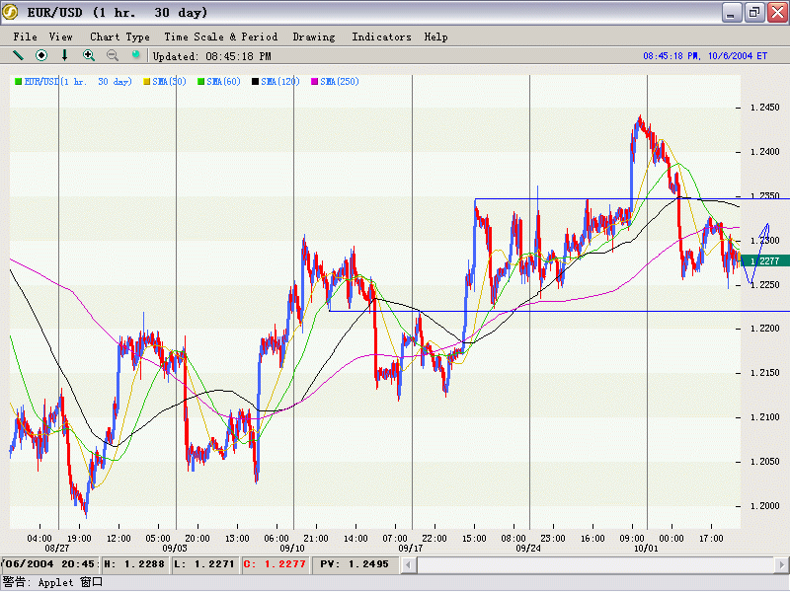Zoom in on the chart
This screenshot has width=790, height=592.
click(89, 56)
